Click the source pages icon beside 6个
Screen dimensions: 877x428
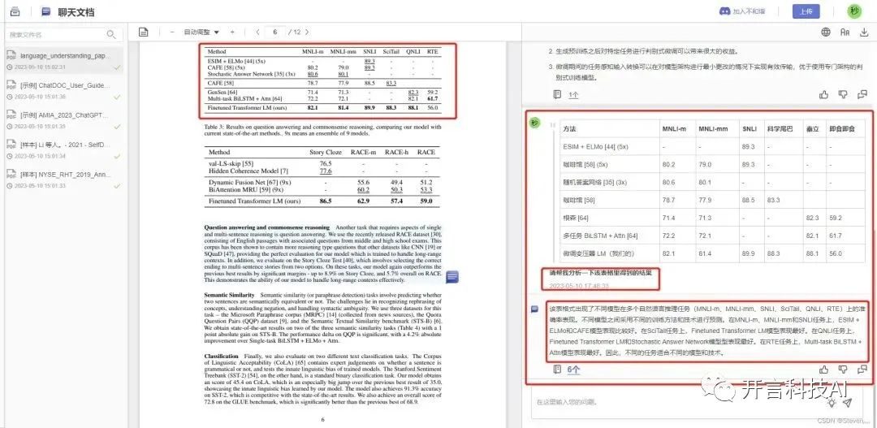[x=557, y=370]
